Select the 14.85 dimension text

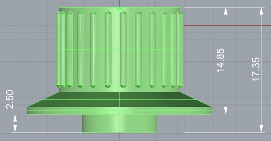[x=220, y=60]
